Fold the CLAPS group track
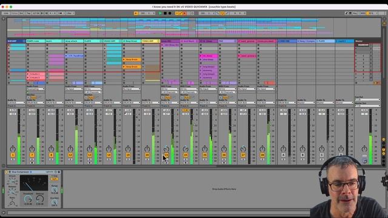388x218 pixels. click(101, 41)
